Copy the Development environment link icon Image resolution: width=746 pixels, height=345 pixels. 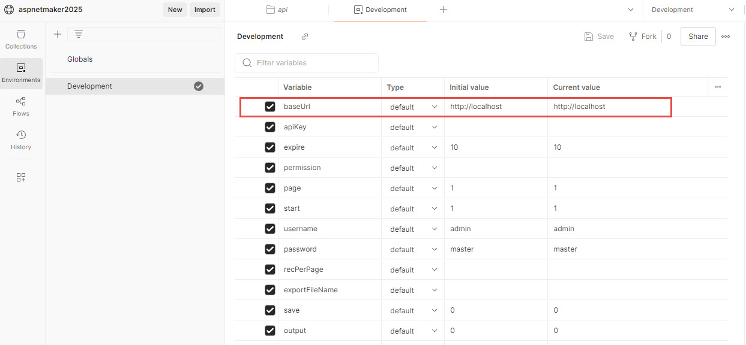pos(305,37)
